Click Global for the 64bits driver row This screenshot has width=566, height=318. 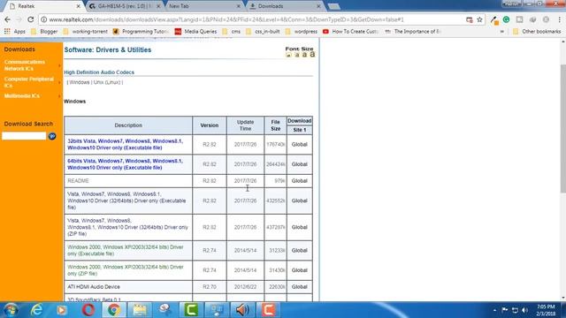pyautogui.click(x=299, y=164)
